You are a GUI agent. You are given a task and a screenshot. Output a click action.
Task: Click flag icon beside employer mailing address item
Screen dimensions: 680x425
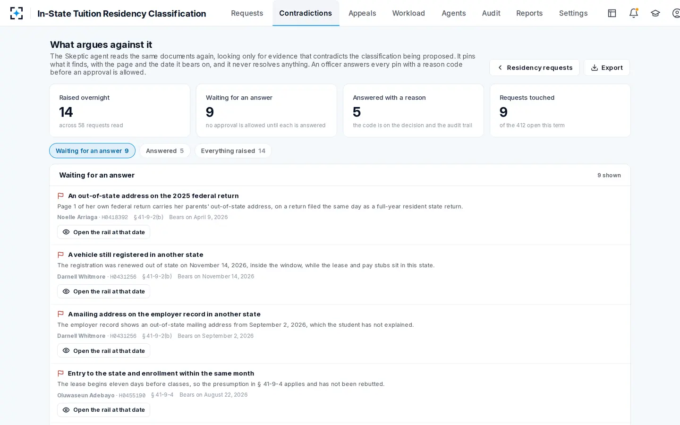click(x=60, y=314)
